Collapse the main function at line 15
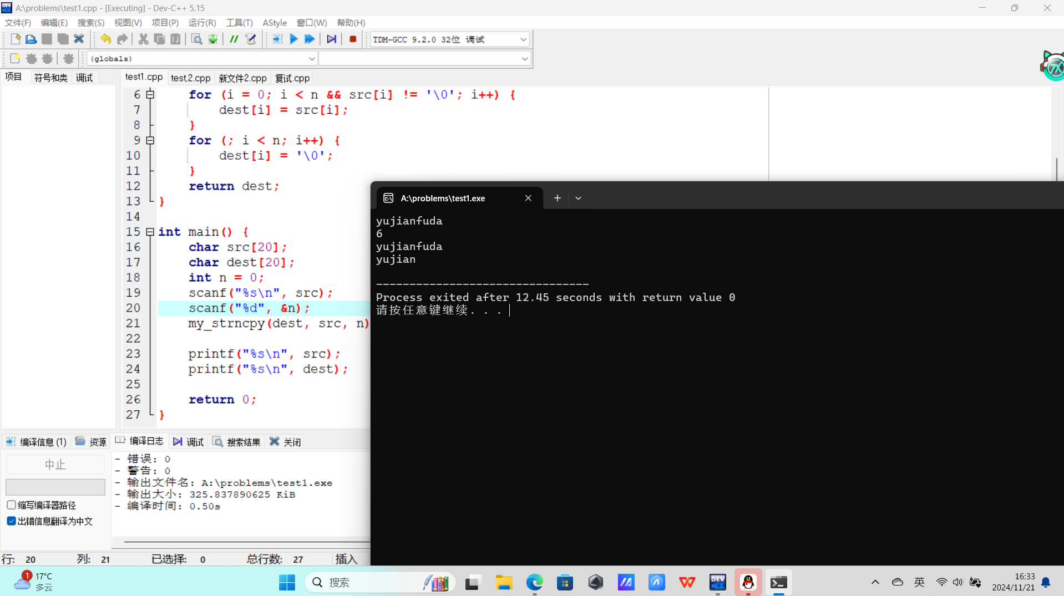1064x596 pixels. [150, 232]
